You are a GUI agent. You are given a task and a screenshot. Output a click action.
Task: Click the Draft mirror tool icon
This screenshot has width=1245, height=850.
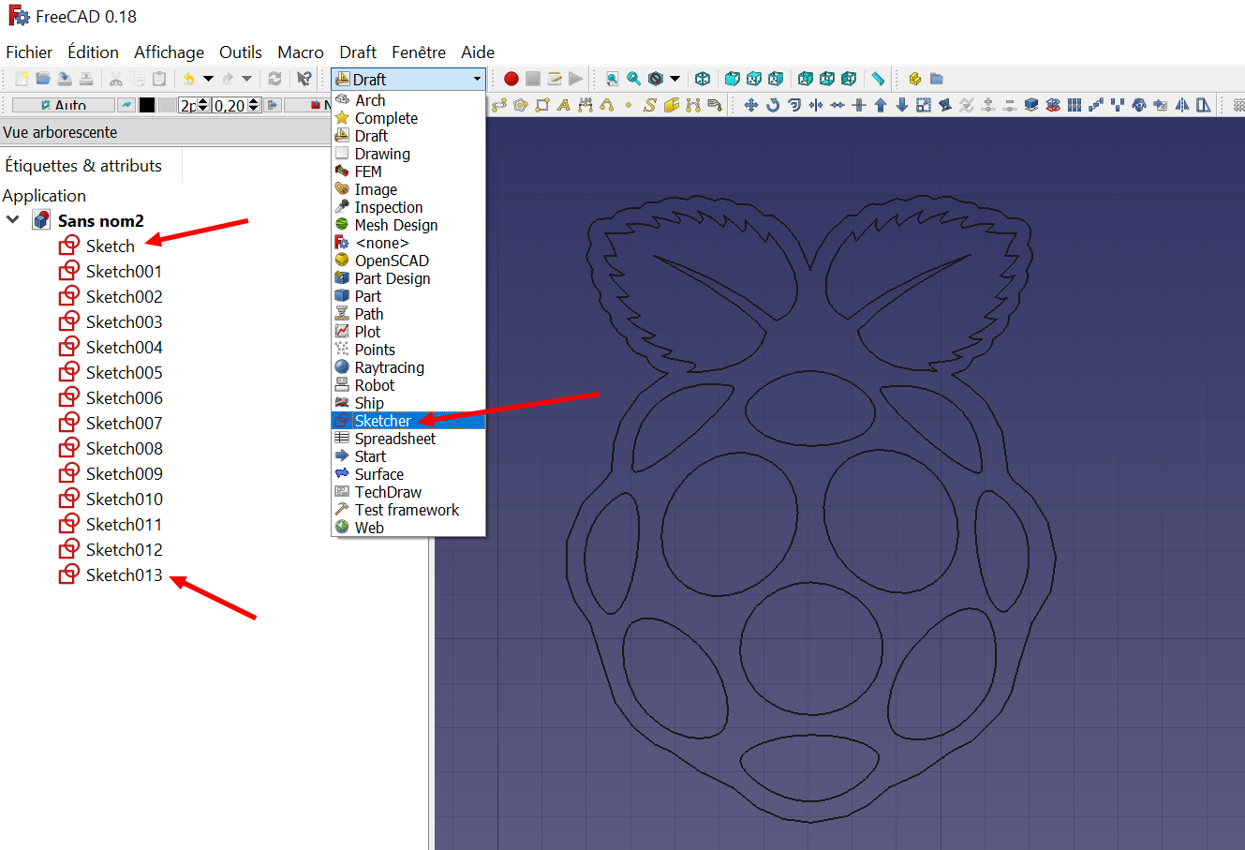(x=1181, y=105)
